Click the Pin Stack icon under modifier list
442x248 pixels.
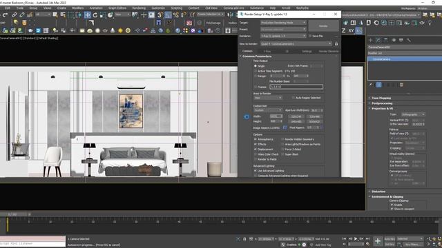(372, 85)
